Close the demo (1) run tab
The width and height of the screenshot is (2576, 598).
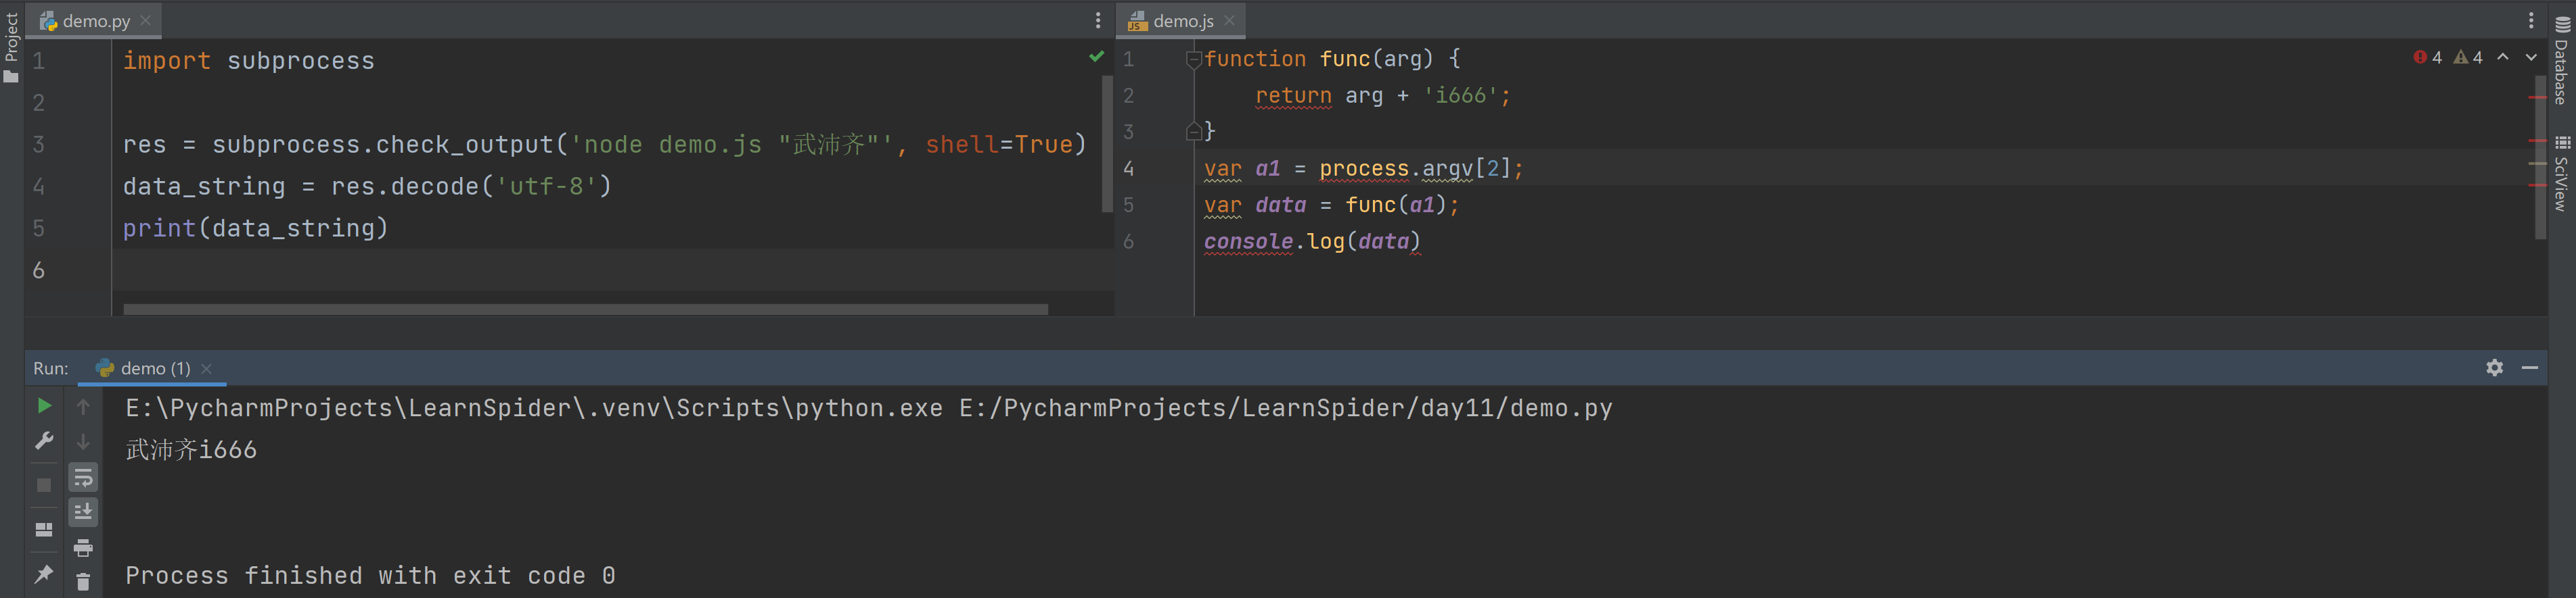[207, 368]
